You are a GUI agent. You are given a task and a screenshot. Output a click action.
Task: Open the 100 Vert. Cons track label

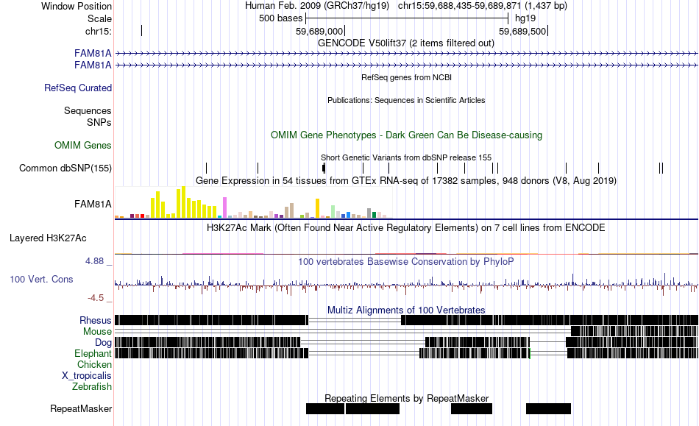pos(41,279)
